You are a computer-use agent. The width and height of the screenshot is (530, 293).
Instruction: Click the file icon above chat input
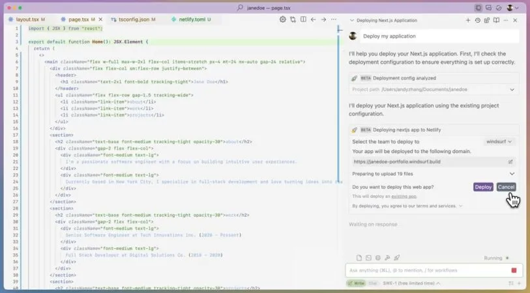359,258
